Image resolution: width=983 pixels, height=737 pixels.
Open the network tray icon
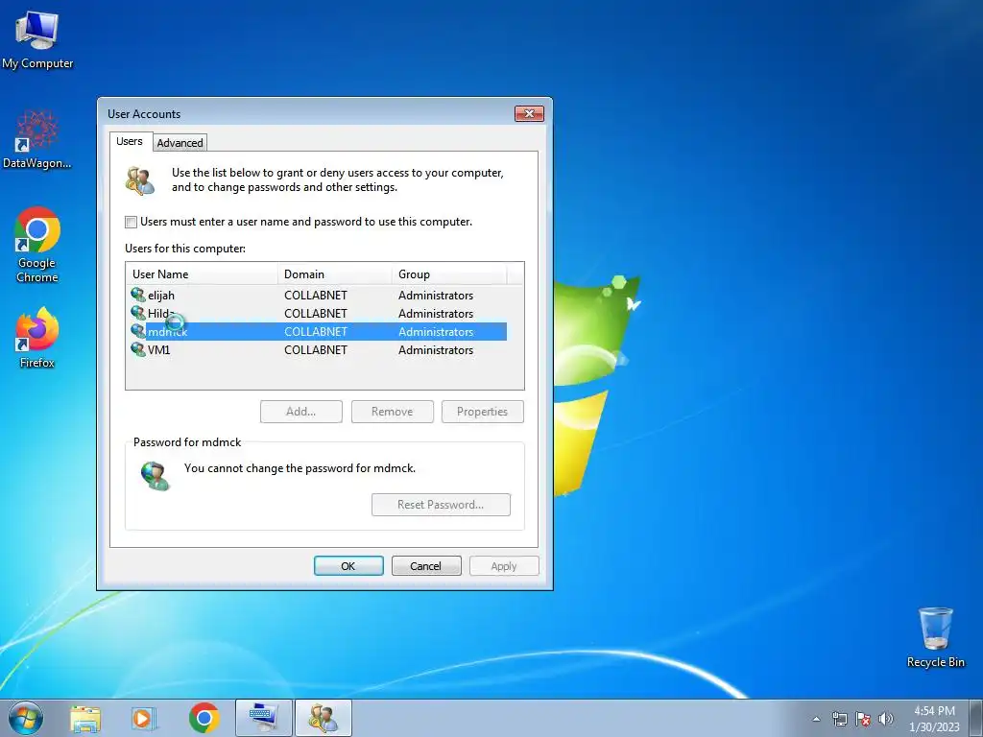click(x=839, y=719)
